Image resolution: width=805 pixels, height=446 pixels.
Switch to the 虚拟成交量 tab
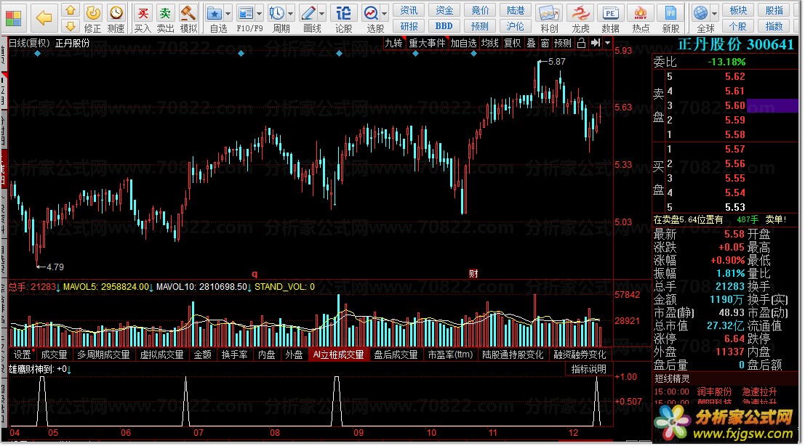tap(161, 354)
